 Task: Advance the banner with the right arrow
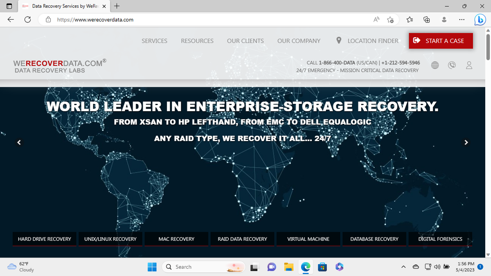[466, 142]
